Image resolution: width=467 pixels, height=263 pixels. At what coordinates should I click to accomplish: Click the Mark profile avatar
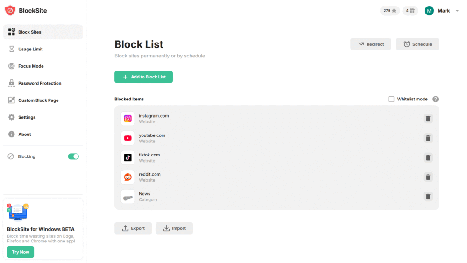click(x=429, y=11)
